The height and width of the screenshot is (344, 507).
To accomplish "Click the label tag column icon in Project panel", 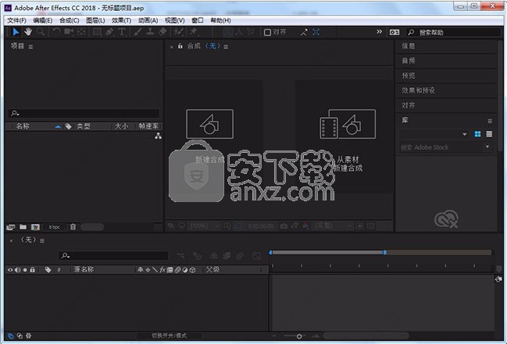I will click(x=68, y=126).
